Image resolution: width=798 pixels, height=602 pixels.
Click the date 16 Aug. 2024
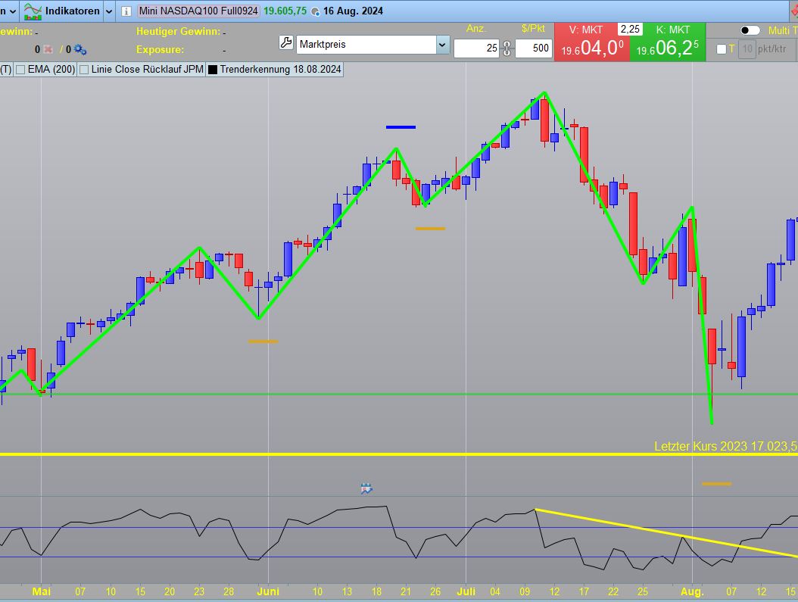point(353,11)
